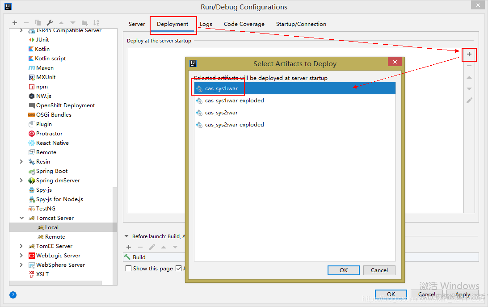Click the add new configuration plus icon
This screenshot has height=307, width=488.
(15, 23)
